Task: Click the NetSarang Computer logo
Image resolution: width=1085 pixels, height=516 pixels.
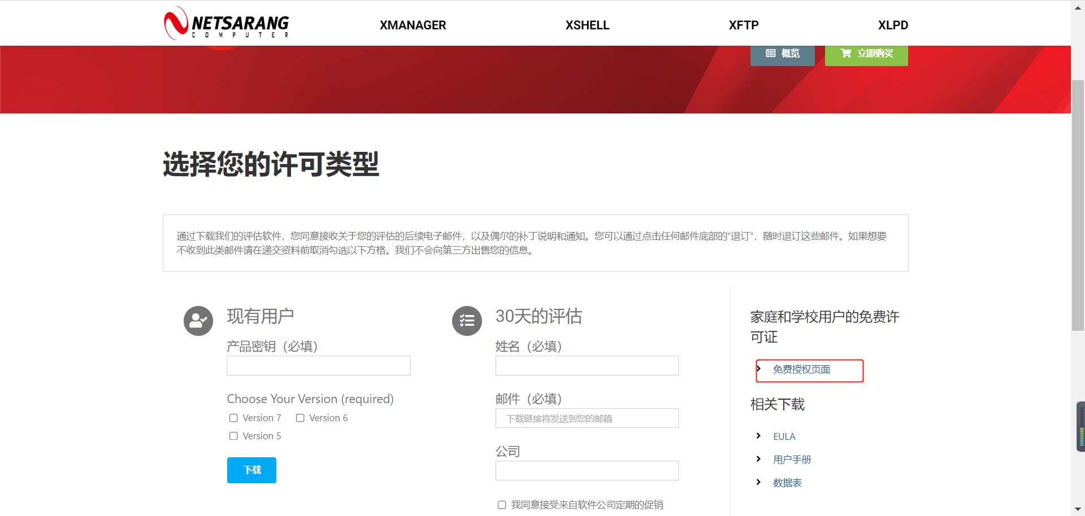Action: 226,23
